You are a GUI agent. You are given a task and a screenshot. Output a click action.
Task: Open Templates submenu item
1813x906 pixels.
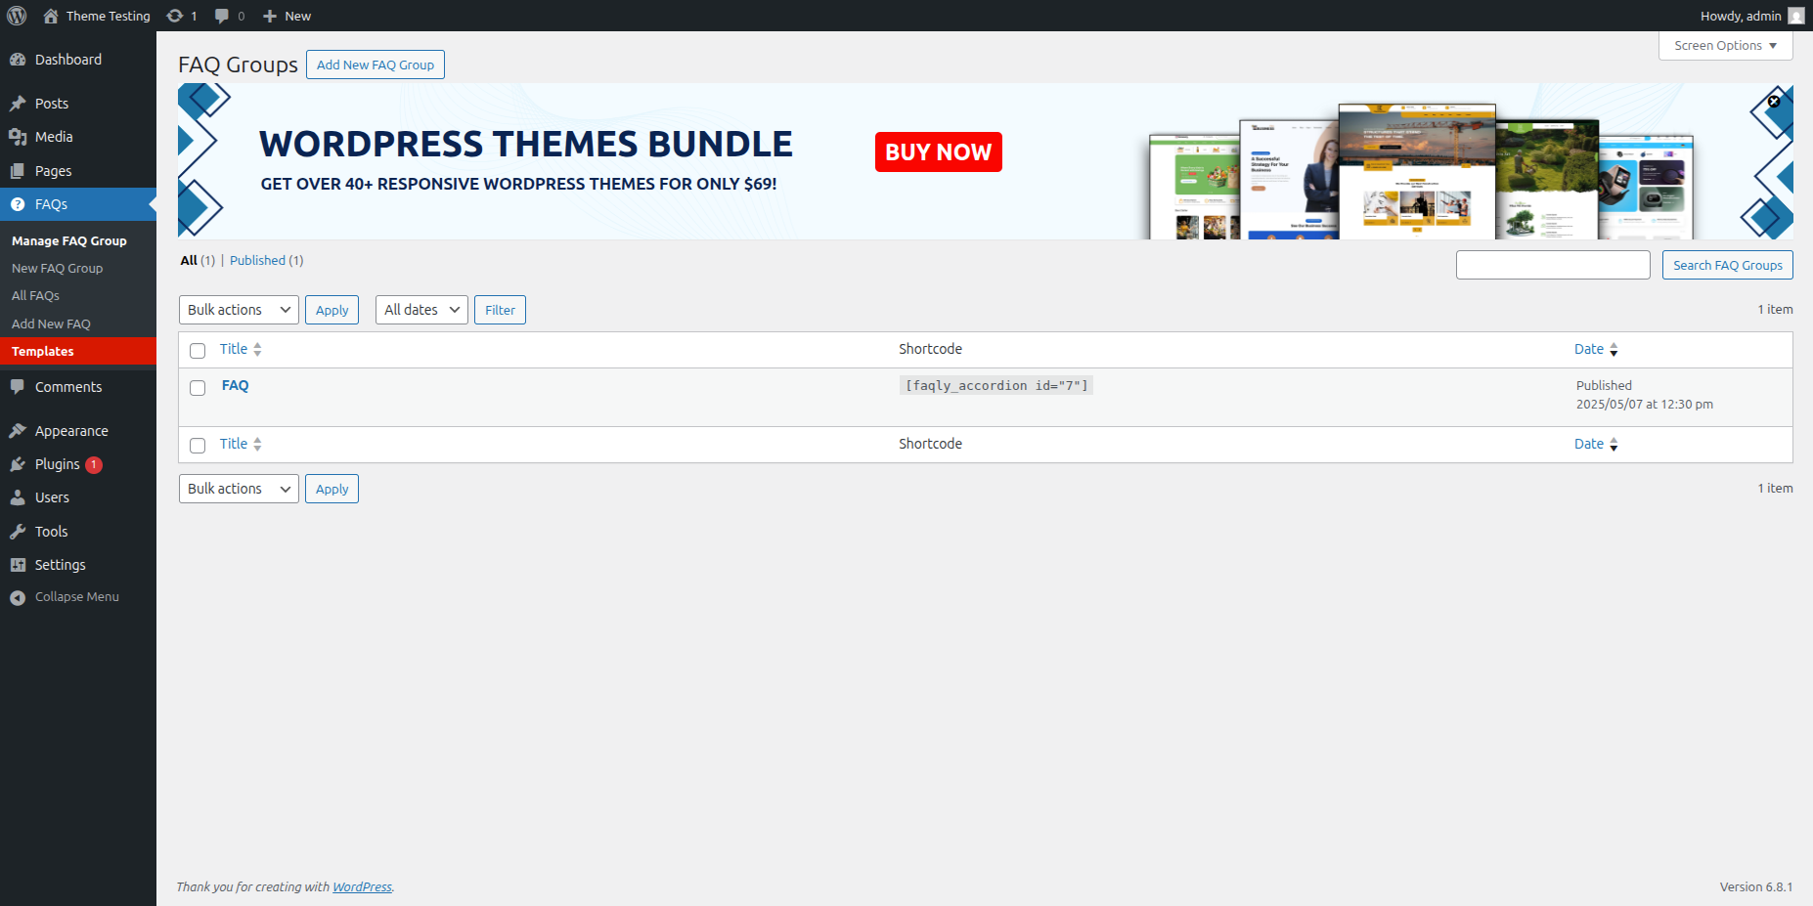click(x=78, y=351)
